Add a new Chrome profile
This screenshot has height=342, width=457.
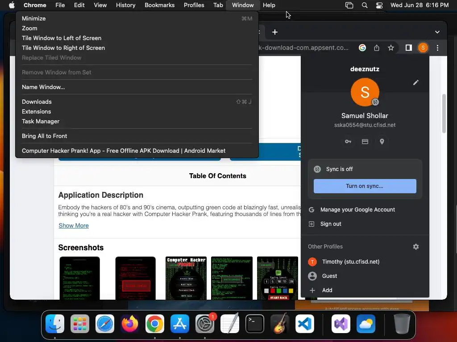click(x=365, y=290)
